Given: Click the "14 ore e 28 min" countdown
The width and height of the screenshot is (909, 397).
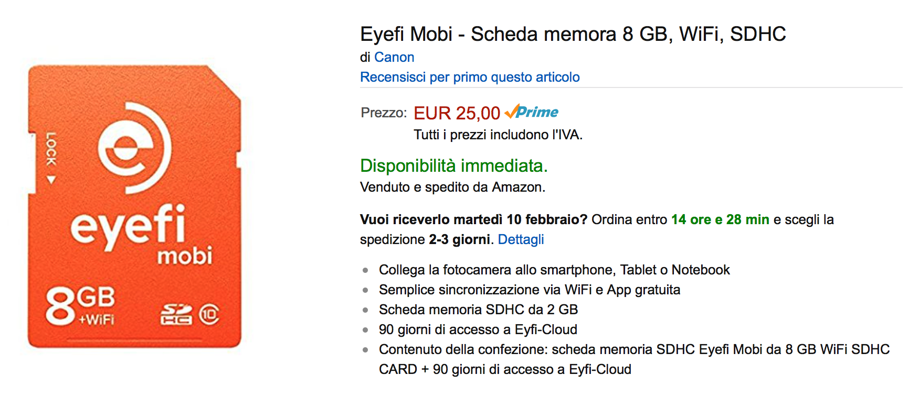Looking at the screenshot, I should click(720, 219).
